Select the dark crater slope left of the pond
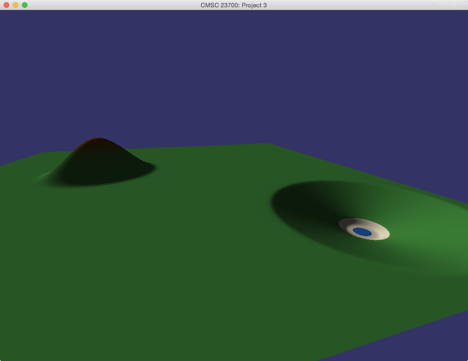The image size is (468, 361). pyautogui.click(x=302, y=206)
